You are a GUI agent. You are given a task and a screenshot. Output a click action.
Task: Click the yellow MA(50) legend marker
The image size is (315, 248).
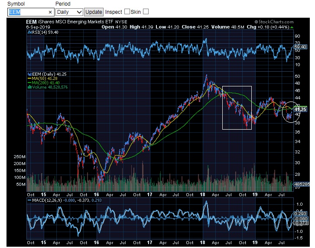point(28,78)
